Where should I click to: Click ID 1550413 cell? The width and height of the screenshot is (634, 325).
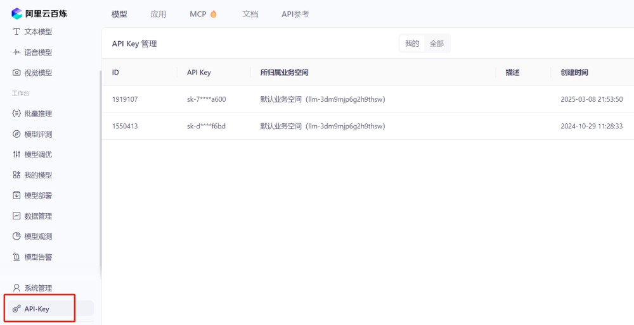(125, 126)
